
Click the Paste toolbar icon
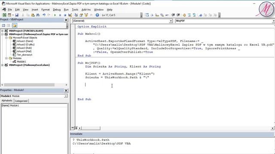click(33, 15)
